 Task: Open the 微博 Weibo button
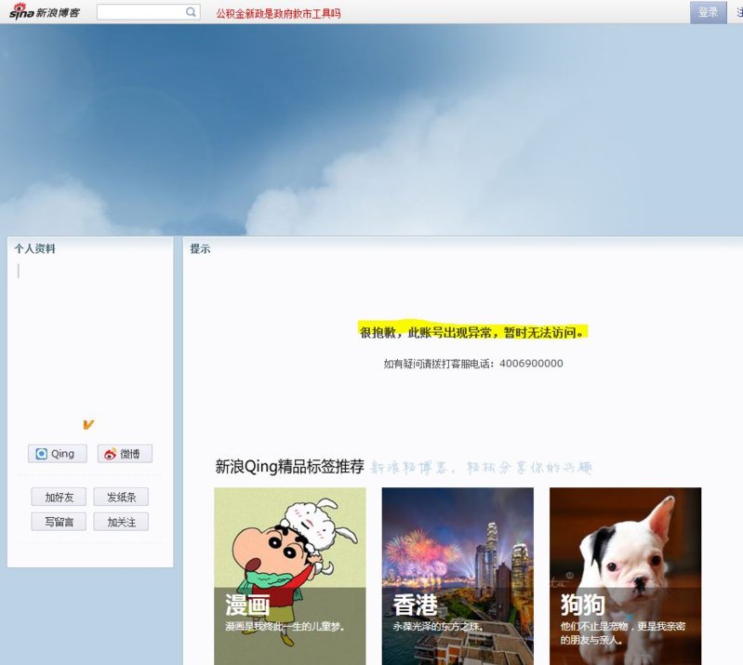click(x=125, y=454)
